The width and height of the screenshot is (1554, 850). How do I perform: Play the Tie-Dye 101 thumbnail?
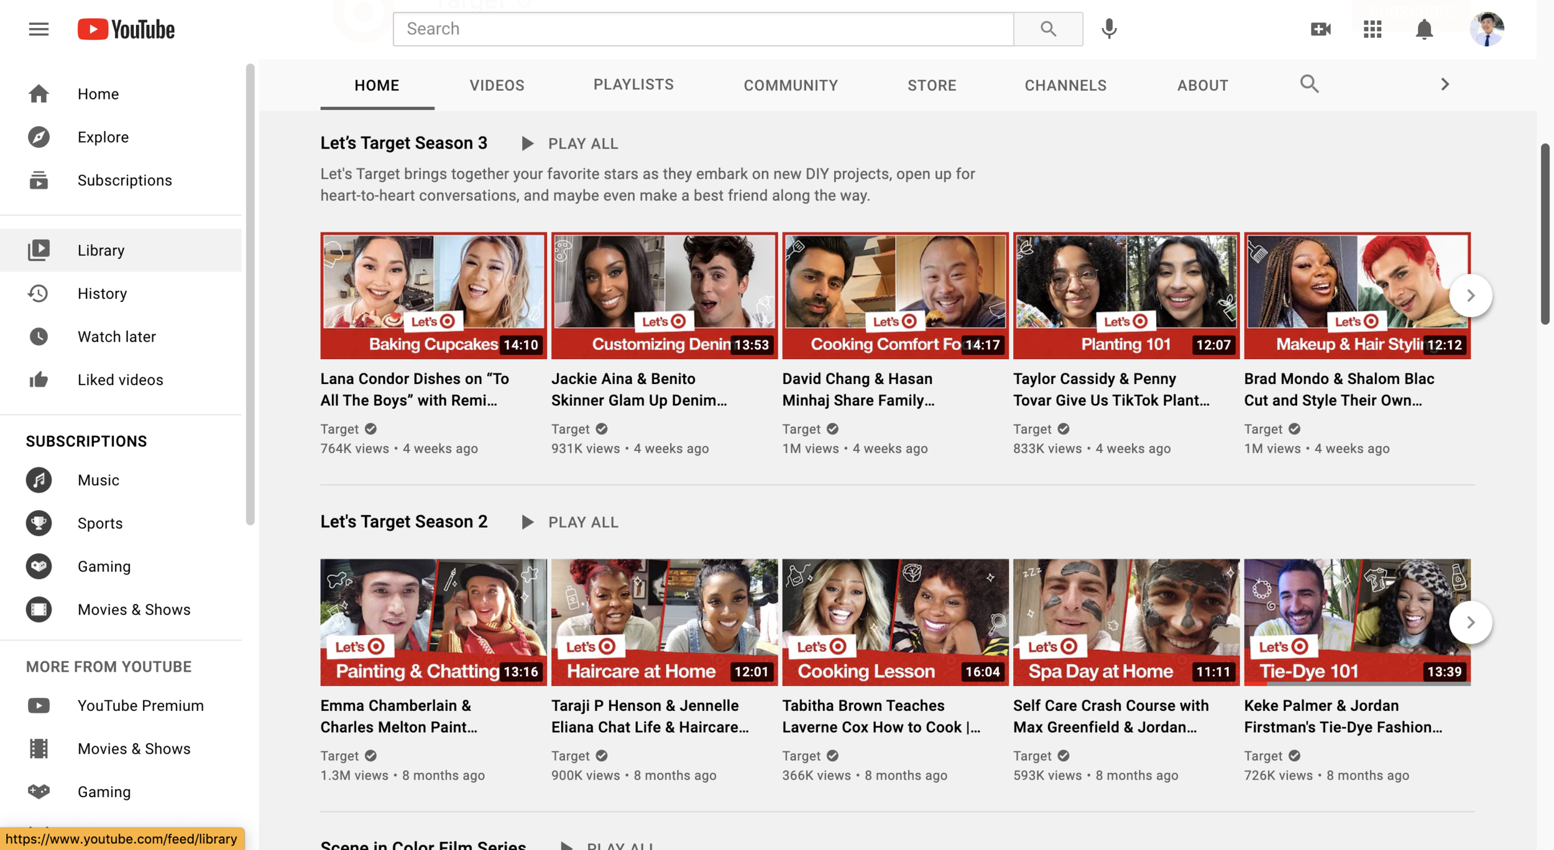click(x=1358, y=623)
